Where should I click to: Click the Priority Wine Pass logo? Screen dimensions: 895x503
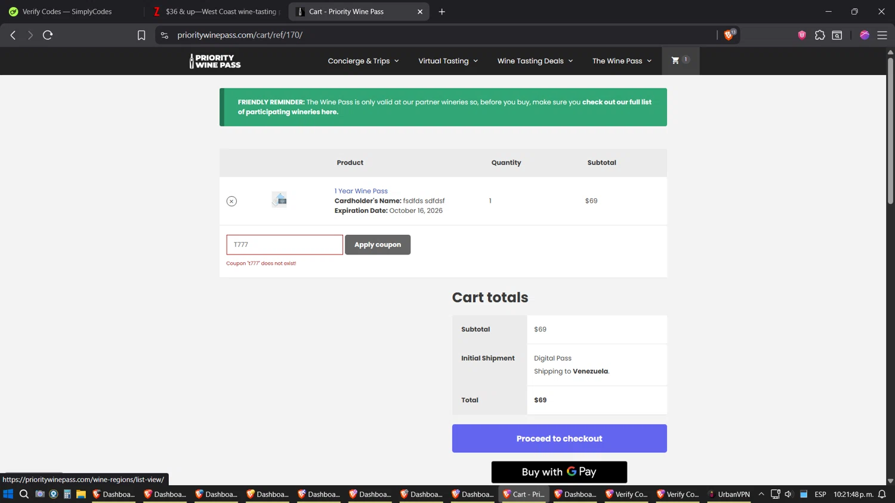tap(215, 61)
